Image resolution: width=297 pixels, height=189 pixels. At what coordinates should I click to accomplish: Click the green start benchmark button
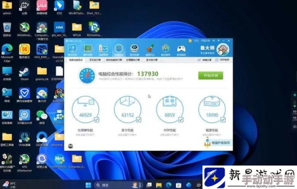coord(210,75)
